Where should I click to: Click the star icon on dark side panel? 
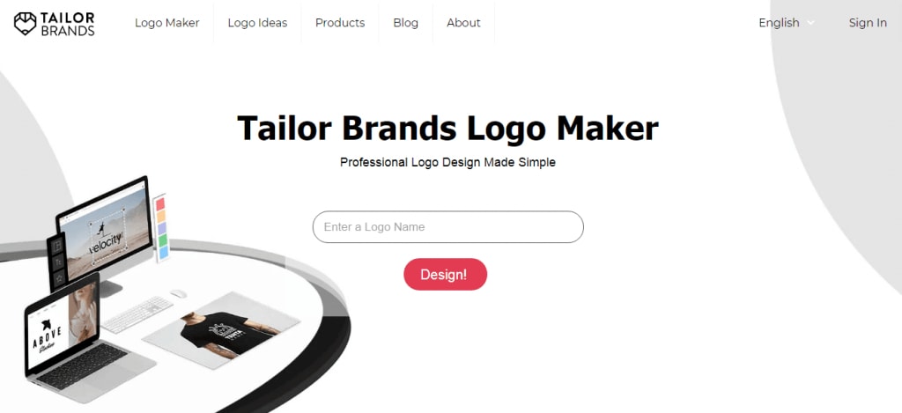[x=58, y=279]
